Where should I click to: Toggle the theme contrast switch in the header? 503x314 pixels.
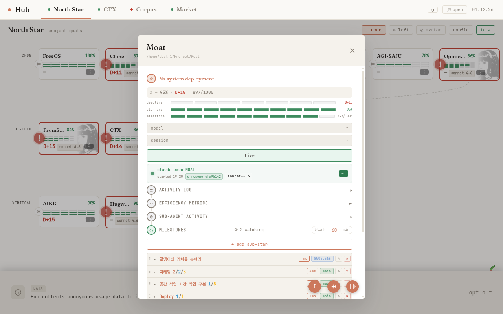433,10
